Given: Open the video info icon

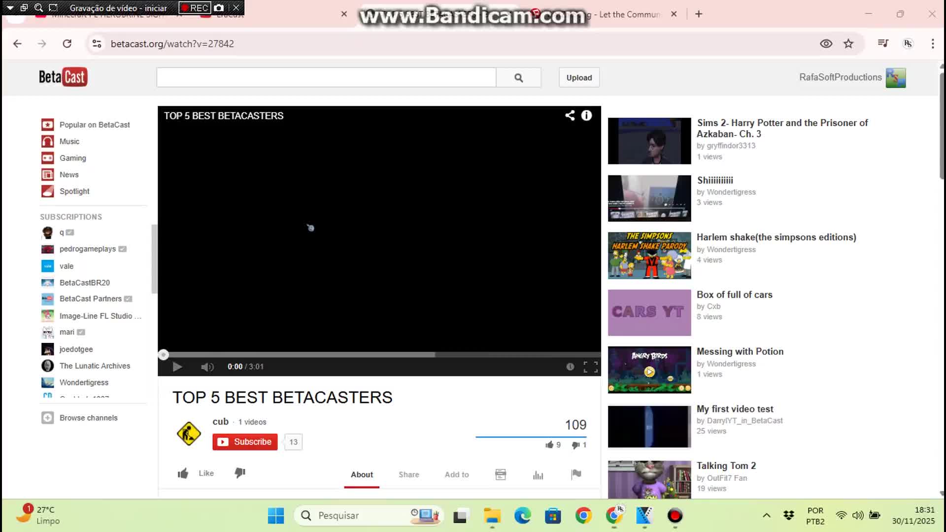Looking at the screenshot, I should click(586, 115).
